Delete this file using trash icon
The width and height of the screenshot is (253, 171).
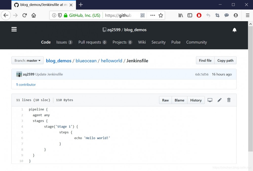click(229, 100)
